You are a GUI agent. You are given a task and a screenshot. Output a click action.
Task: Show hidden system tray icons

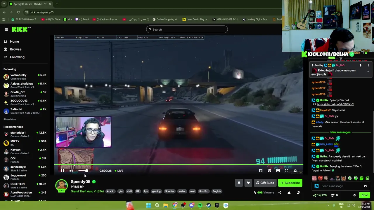pyautogui.click(x=328, y=205)
